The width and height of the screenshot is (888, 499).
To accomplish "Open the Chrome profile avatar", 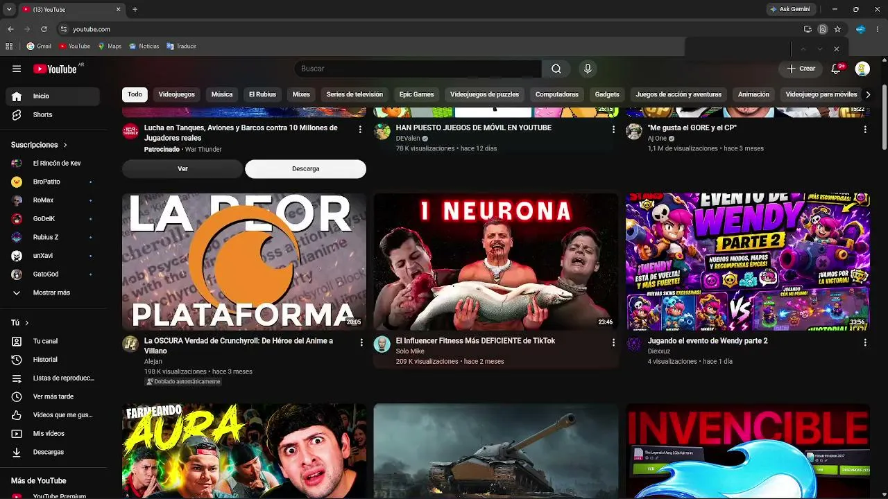I will pyautogui.click(x=861, y=29).
